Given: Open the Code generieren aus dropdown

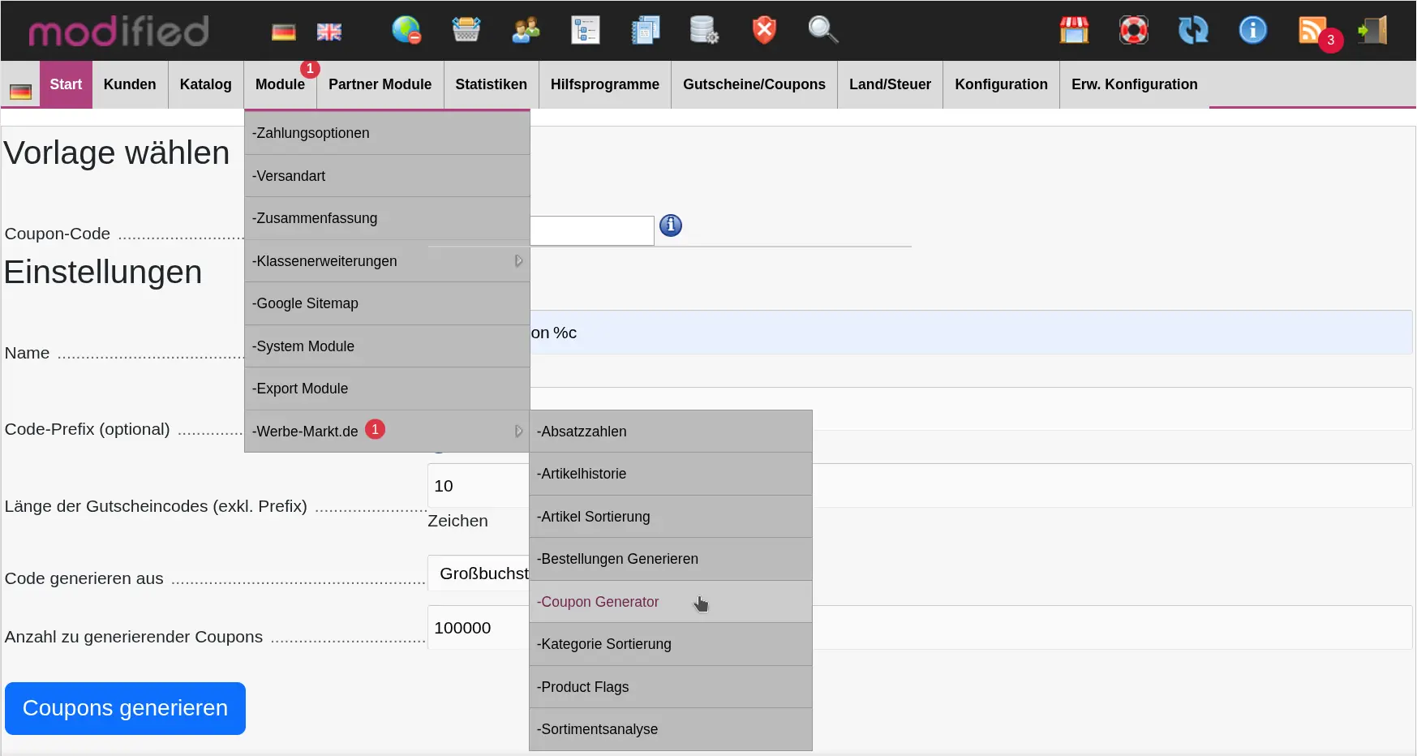Looking at the screenshot, I should [479, 573].
